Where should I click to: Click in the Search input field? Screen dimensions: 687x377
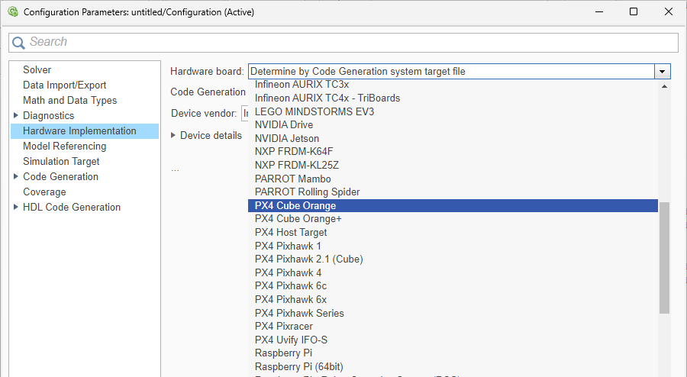click(343, 43)
